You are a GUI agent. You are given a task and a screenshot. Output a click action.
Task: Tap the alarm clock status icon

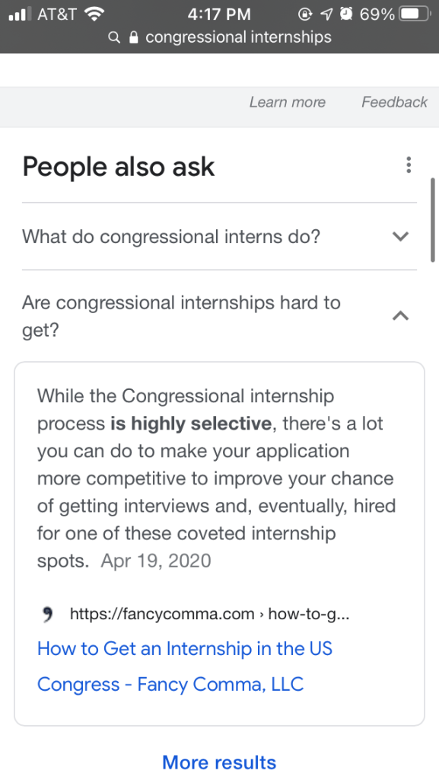346,13
